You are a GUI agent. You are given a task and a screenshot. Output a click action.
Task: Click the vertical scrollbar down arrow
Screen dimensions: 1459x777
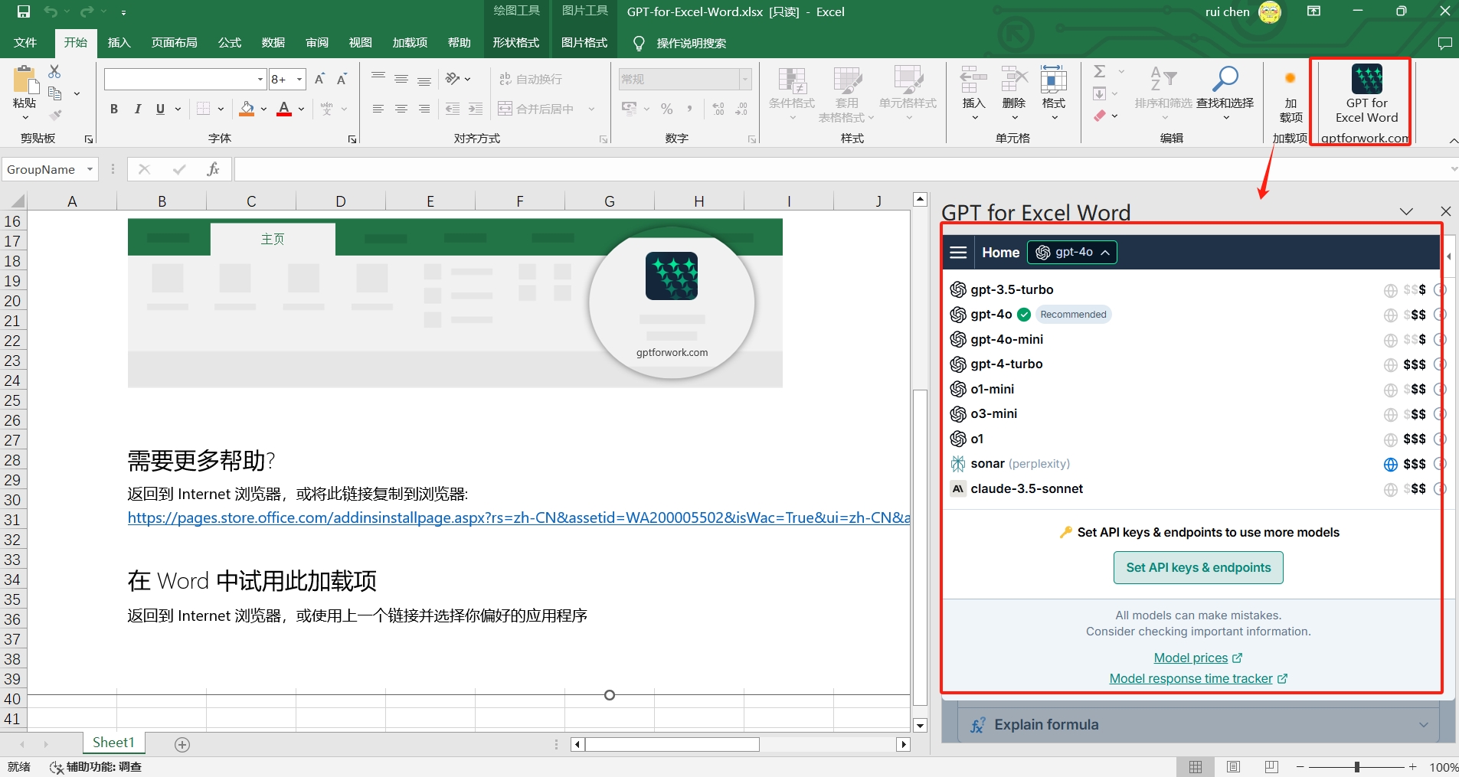tap(920, 725)
